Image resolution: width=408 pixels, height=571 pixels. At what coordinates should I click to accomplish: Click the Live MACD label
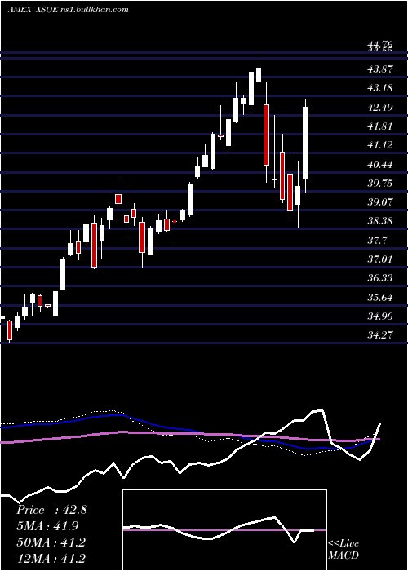pyautogui.click(x=344, y=549)
